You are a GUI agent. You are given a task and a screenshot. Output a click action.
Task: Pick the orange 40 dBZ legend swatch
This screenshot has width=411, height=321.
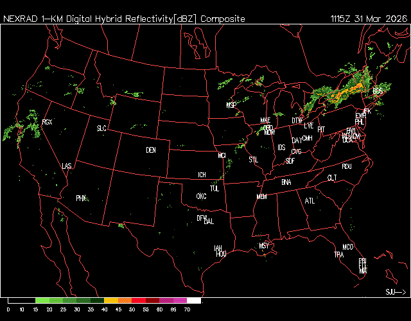click(110, 300)
